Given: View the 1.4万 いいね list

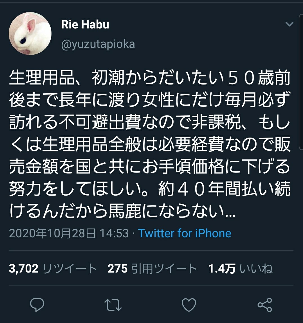Looking at the screenshot, I should tap(241, 269).
